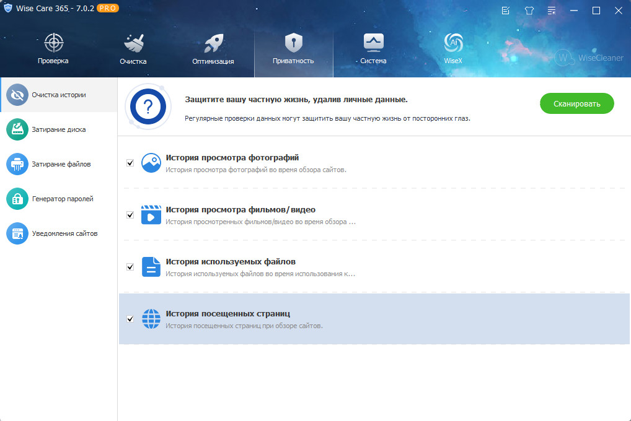Minimize the Wise Care 365 window
This screenshot has width=631, height=421.
click(x=574, y=11)
